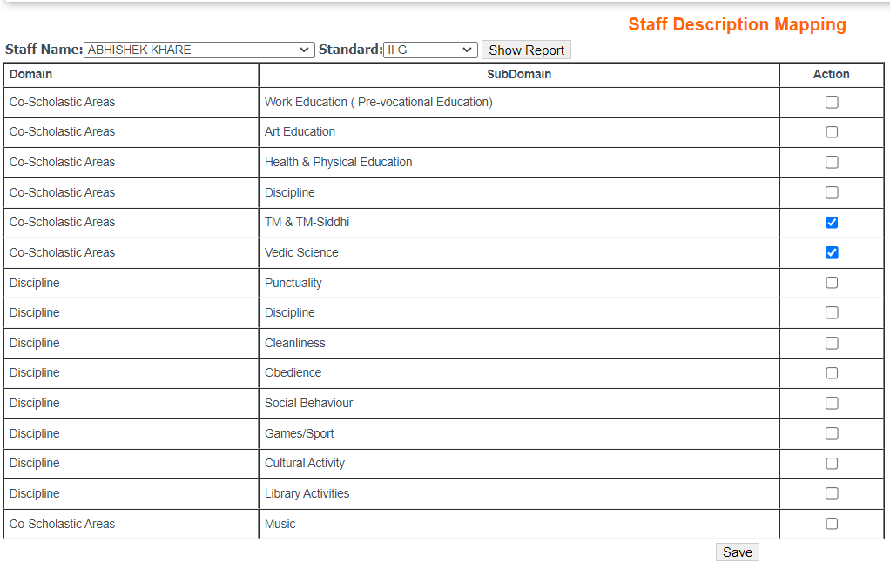
Task: Click the Domain column header
Action: coord(131,75)
